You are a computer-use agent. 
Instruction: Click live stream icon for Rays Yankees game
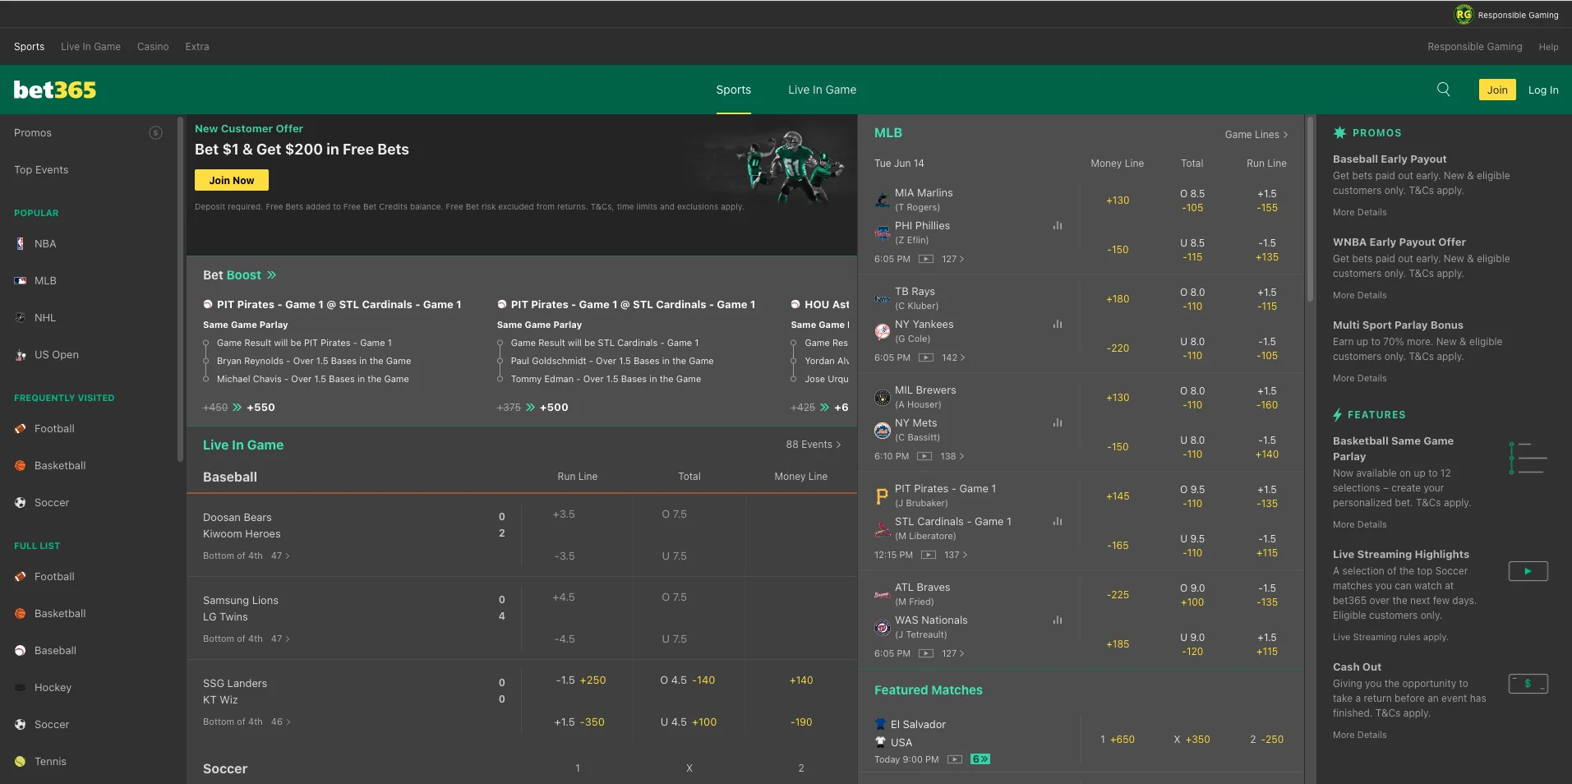coord(926,357)
